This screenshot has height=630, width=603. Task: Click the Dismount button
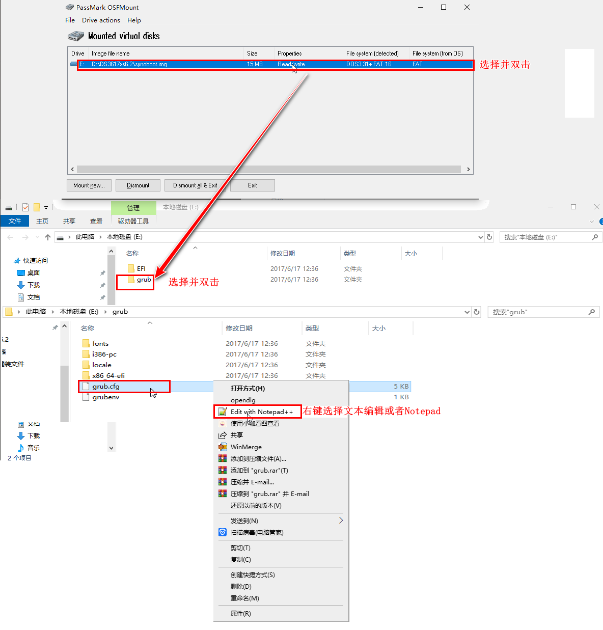pos(138,185)
